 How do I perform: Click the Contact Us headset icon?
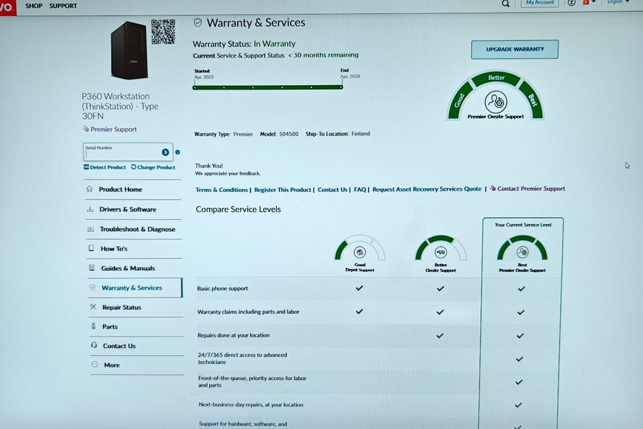point(94,345)
